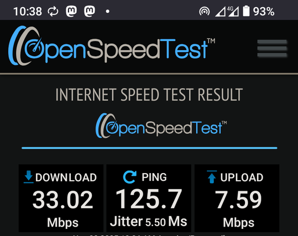Tap the 10:38 clock
This screenshot has height=236, width=298.
click(28, 12)
